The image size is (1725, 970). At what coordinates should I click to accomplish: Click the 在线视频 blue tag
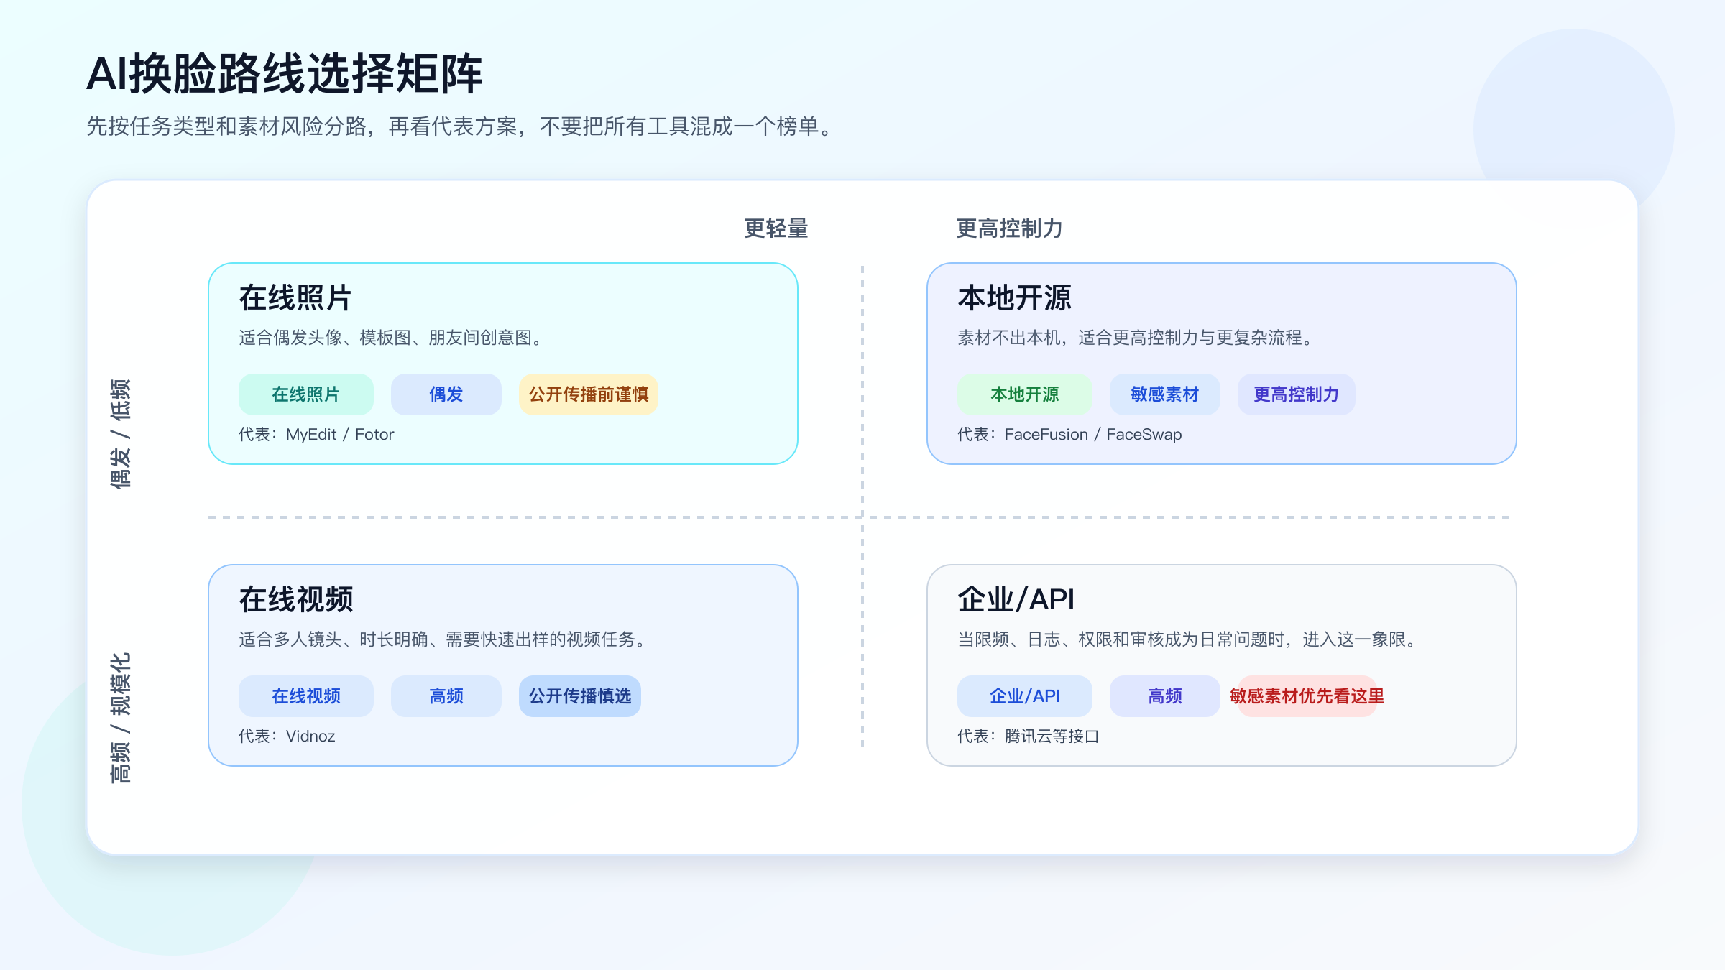point(305,696)
